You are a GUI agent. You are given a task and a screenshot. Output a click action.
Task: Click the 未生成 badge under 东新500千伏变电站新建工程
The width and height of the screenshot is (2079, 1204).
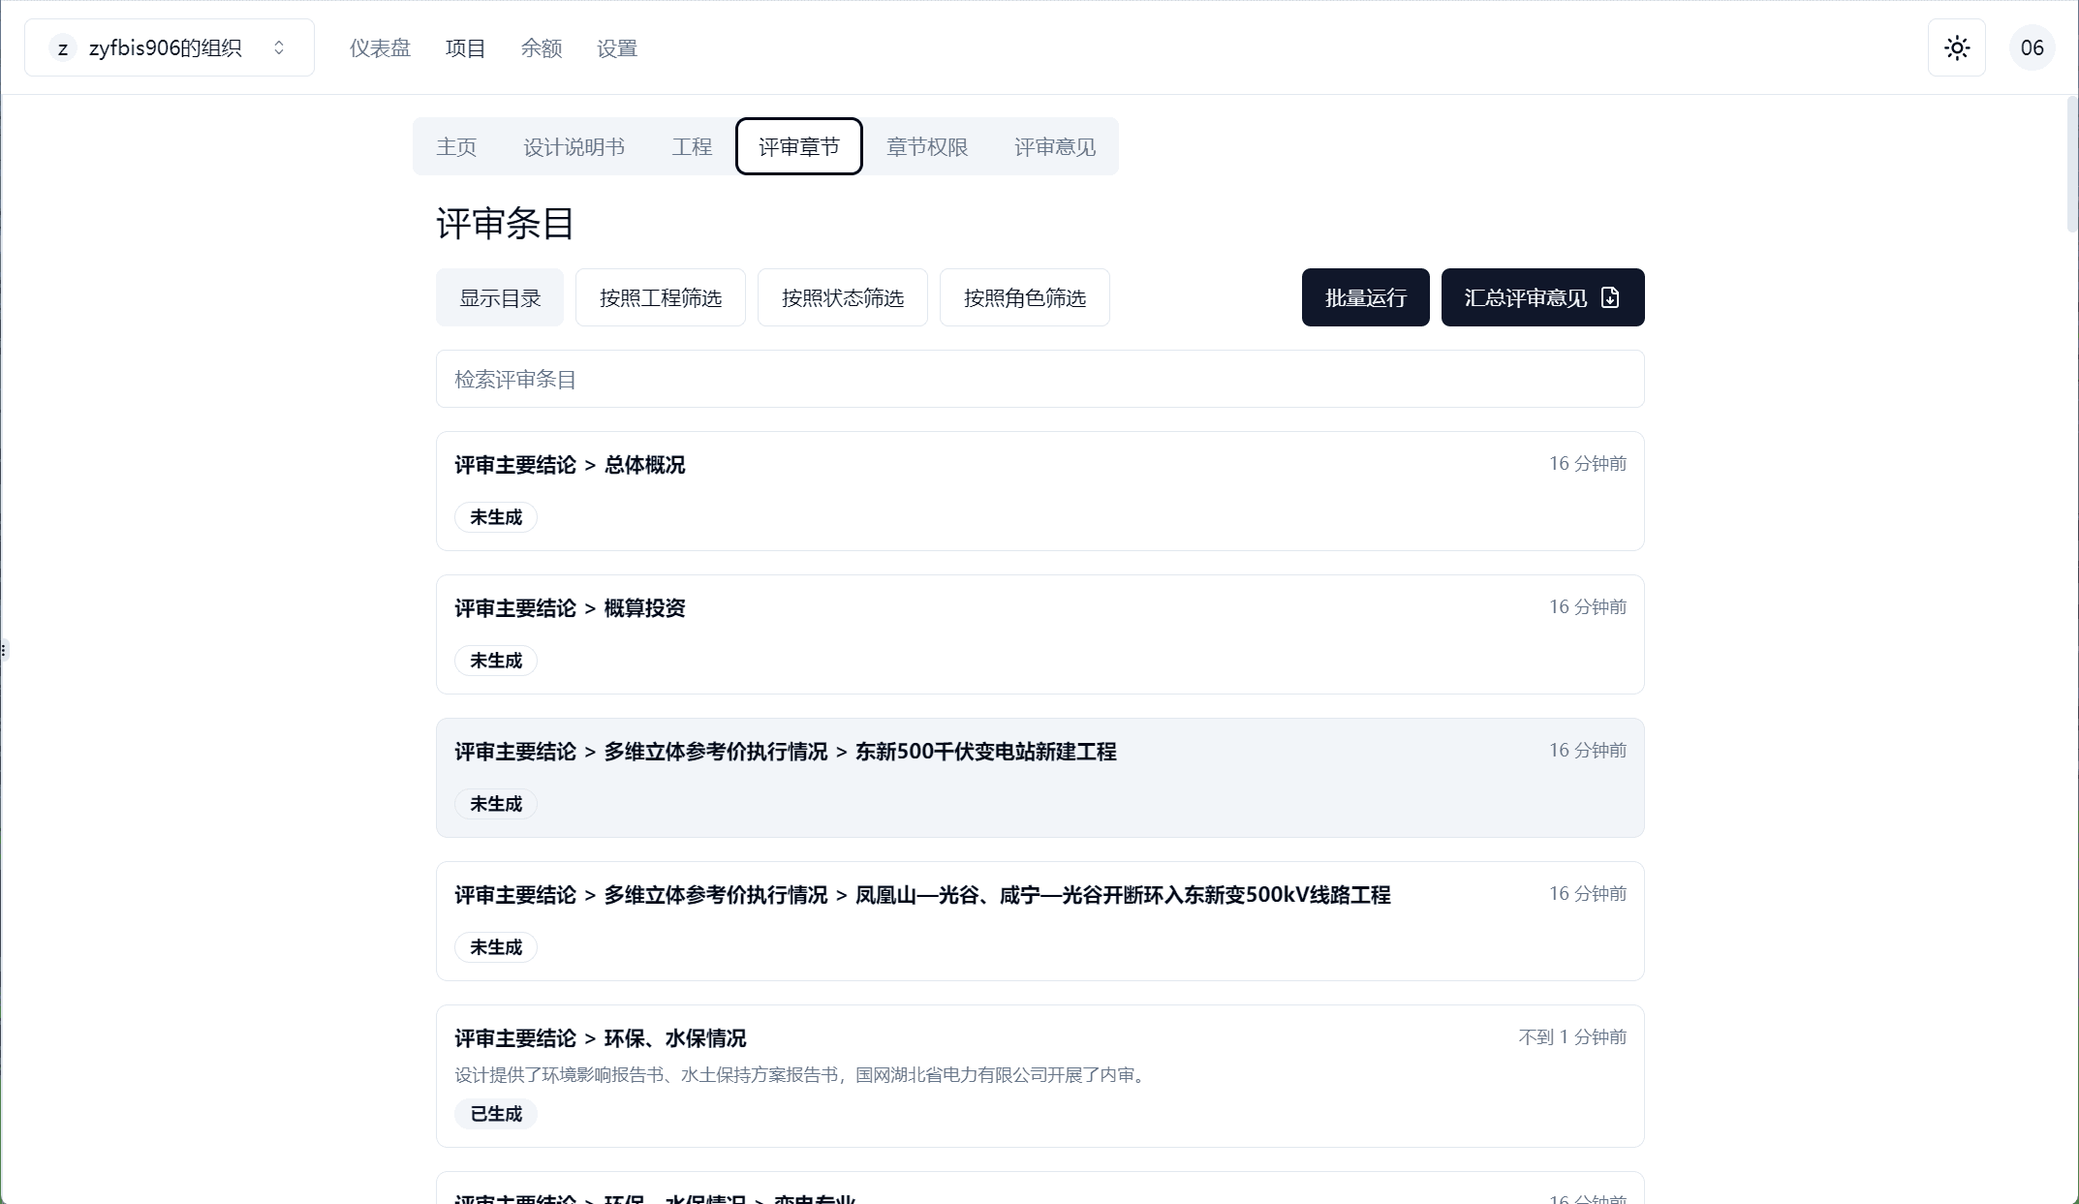[496, 804]
